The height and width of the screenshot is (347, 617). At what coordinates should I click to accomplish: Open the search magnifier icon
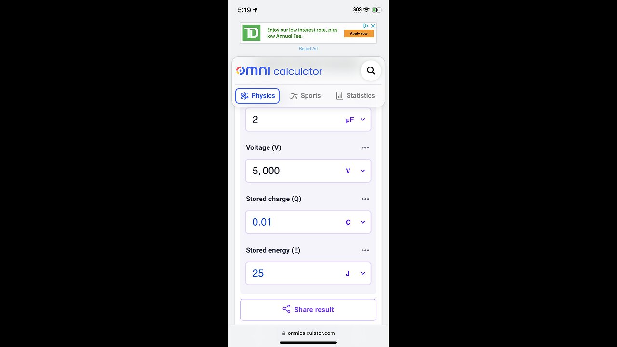[371, 71]
